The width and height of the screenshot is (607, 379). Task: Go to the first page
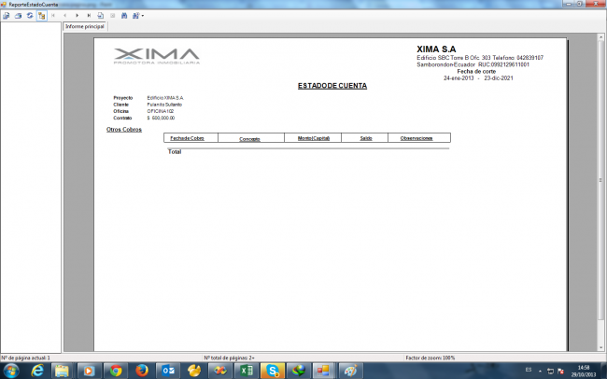point(53,16)
